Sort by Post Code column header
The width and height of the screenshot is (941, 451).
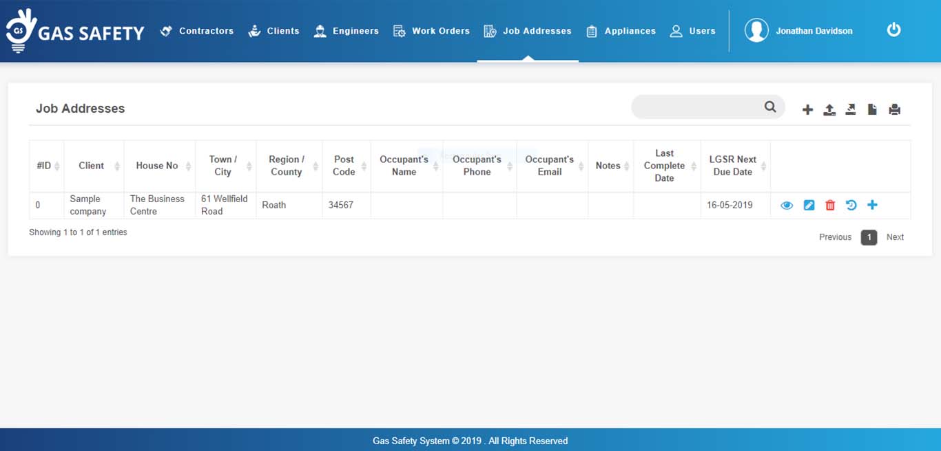pos(346,166)
